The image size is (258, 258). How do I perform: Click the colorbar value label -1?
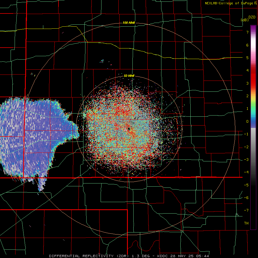tap(246, 134)
